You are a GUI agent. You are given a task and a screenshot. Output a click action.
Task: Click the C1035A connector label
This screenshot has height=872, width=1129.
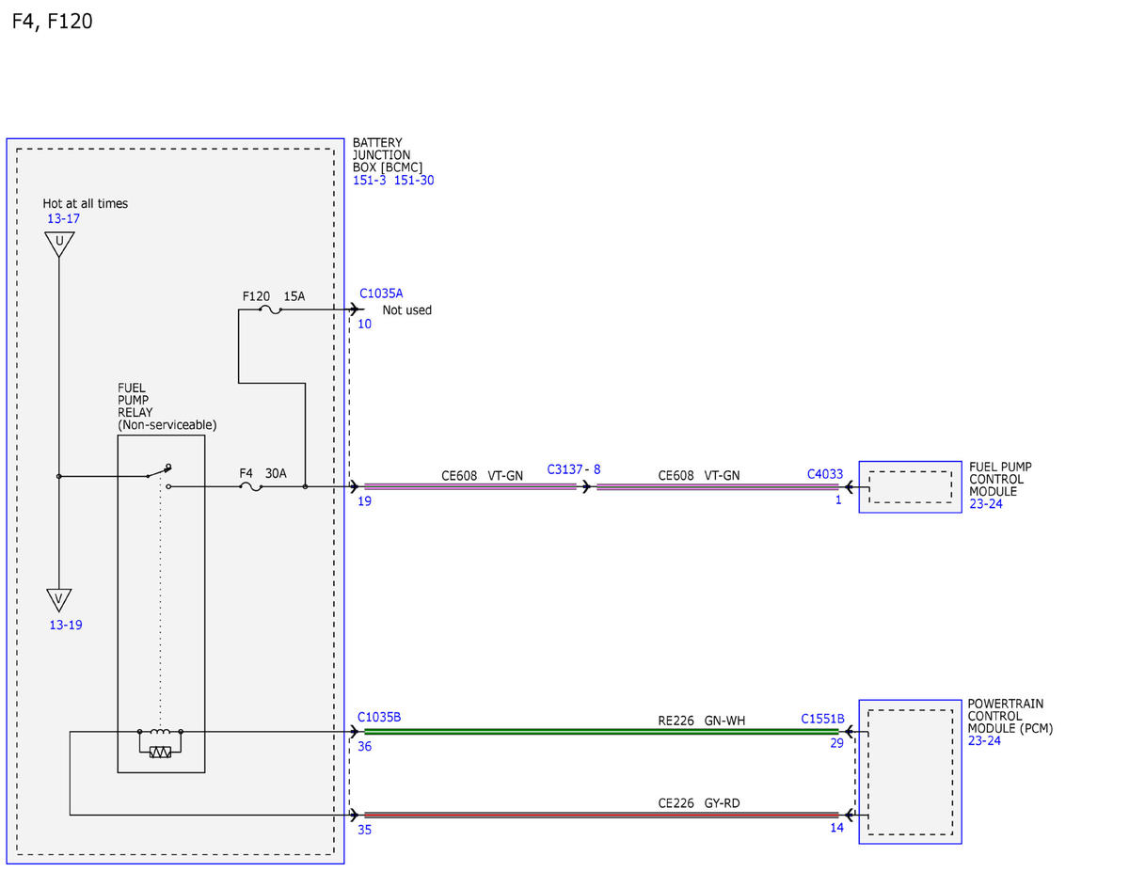pyautogui.click(x=381, y=293)
